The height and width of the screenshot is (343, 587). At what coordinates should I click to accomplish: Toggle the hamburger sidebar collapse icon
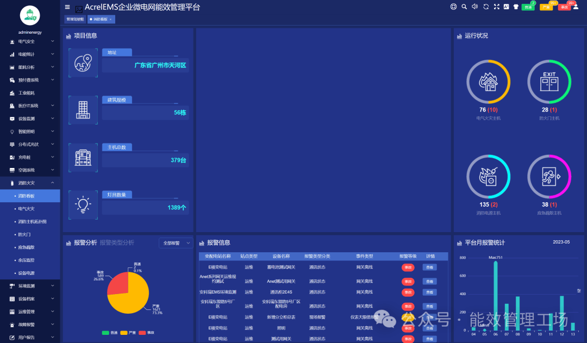(x=67, y=7)
